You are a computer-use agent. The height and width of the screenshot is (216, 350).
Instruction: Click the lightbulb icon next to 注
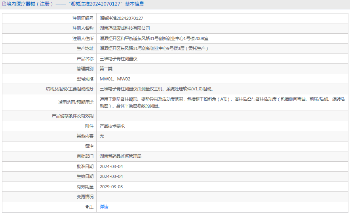(x=87, y=207)
